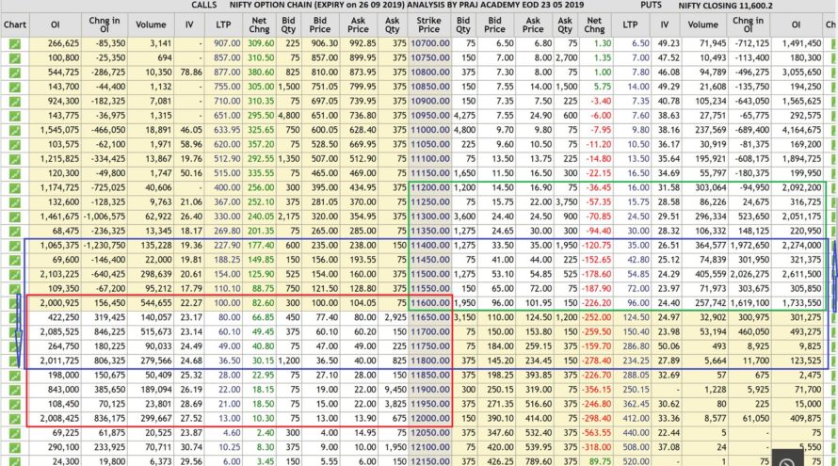
Task: Open calls-side chart icon for 10750.00 strike row
Action: (14, 58)
